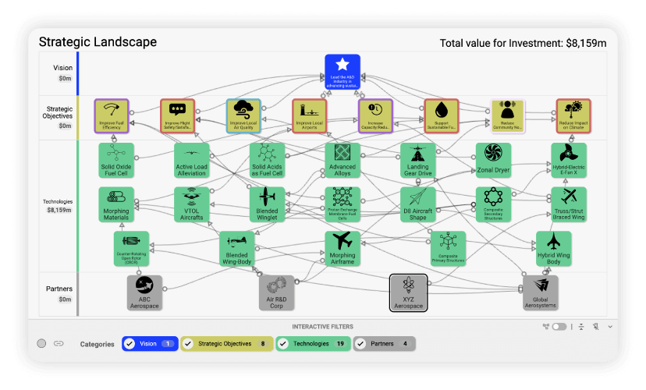Click the Reduce Community Noise node
Screen dimensions: 646x390
(x=507, y=115)
